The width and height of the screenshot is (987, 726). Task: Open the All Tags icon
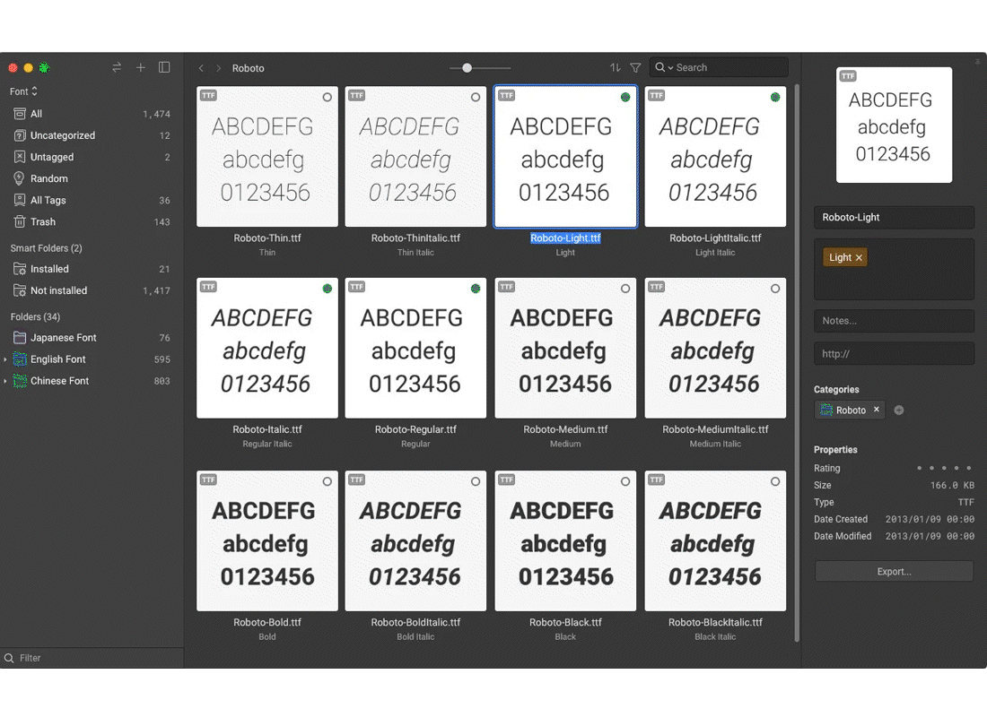point(20,200)
